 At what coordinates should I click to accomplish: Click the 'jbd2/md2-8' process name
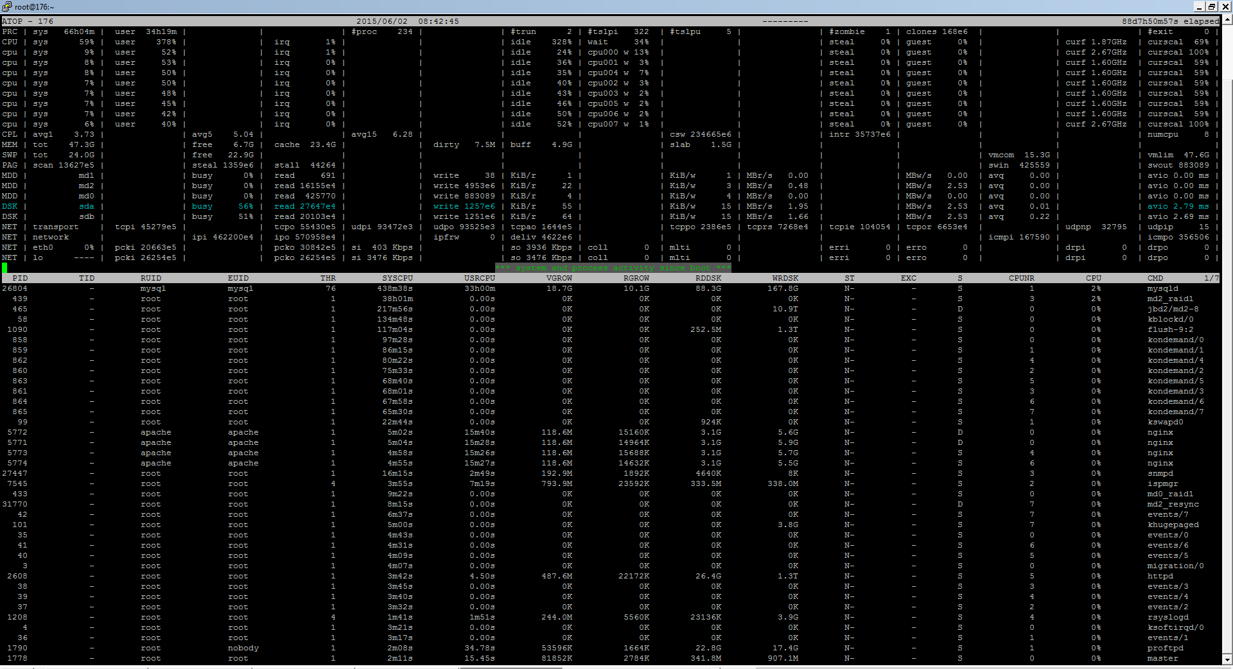pos(1173,309)
